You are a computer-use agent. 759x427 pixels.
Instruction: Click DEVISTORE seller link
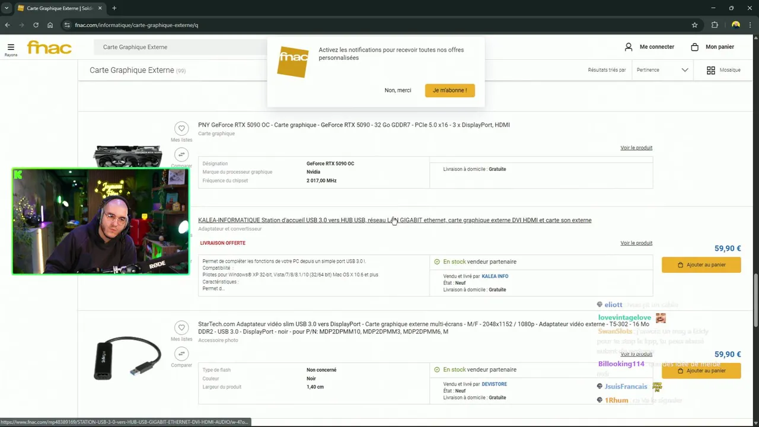[494, 384]
